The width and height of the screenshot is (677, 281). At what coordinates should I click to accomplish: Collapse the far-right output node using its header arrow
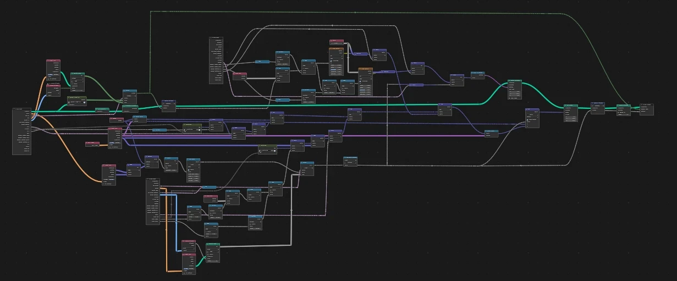coord(642,104)
